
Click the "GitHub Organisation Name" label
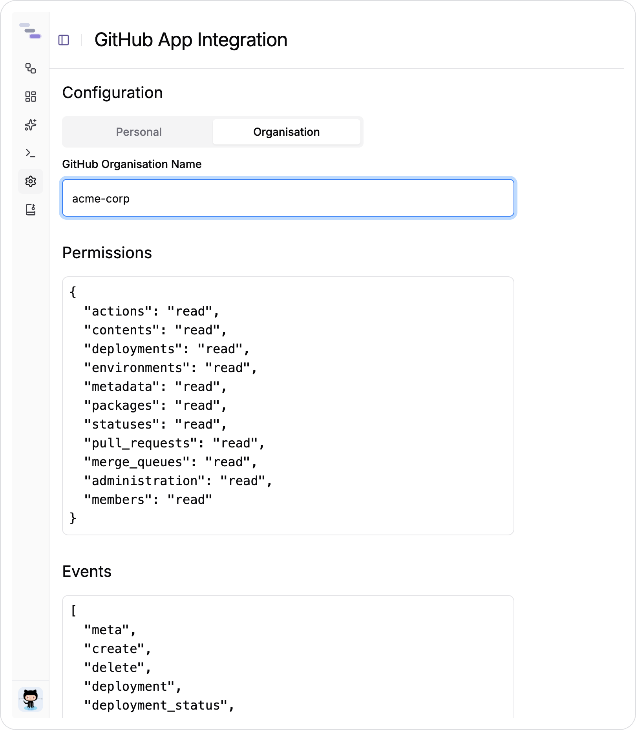(x=132, y=164)
